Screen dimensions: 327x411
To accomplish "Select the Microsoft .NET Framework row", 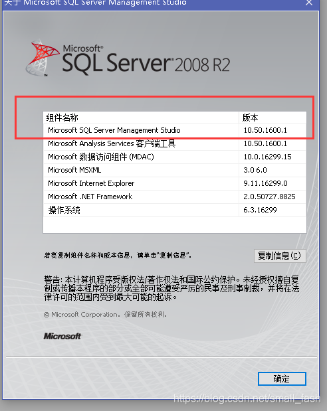I will [175, 197].
